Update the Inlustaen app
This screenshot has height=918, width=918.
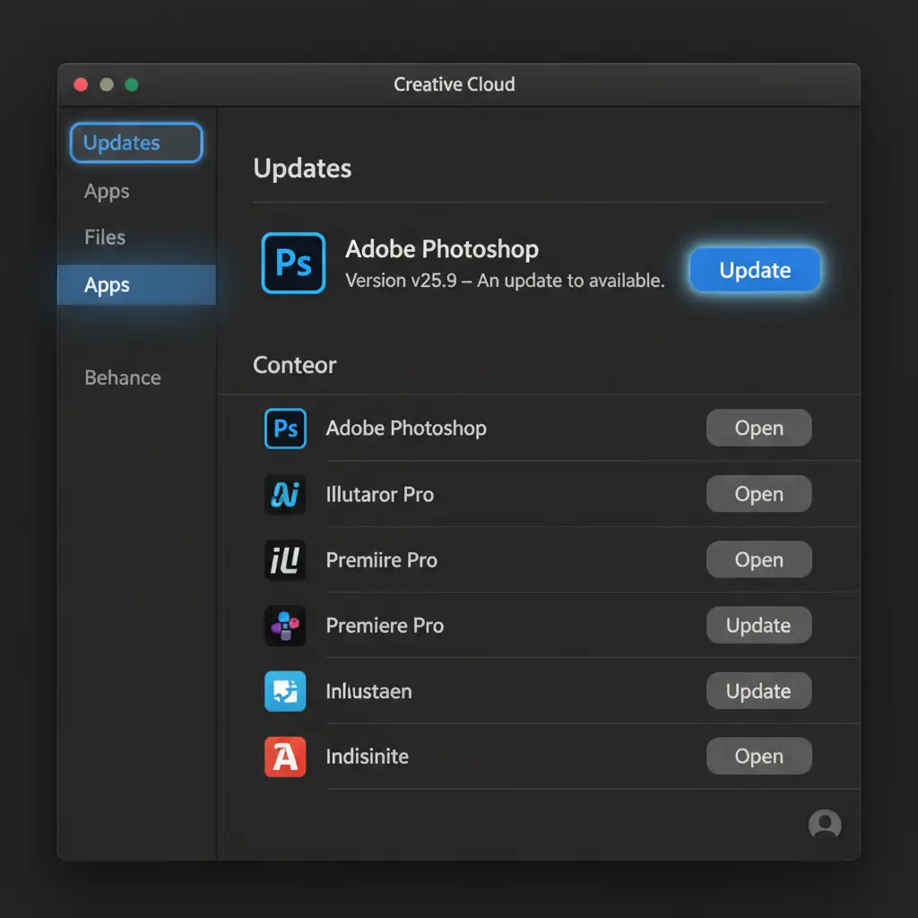(x=758, y=691)
